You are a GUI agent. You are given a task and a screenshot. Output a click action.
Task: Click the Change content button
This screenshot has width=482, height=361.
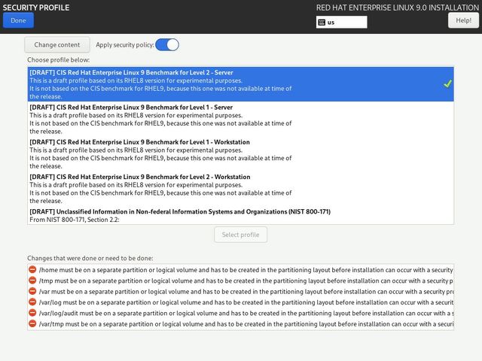pyautogui.click(x=57, y=45)
